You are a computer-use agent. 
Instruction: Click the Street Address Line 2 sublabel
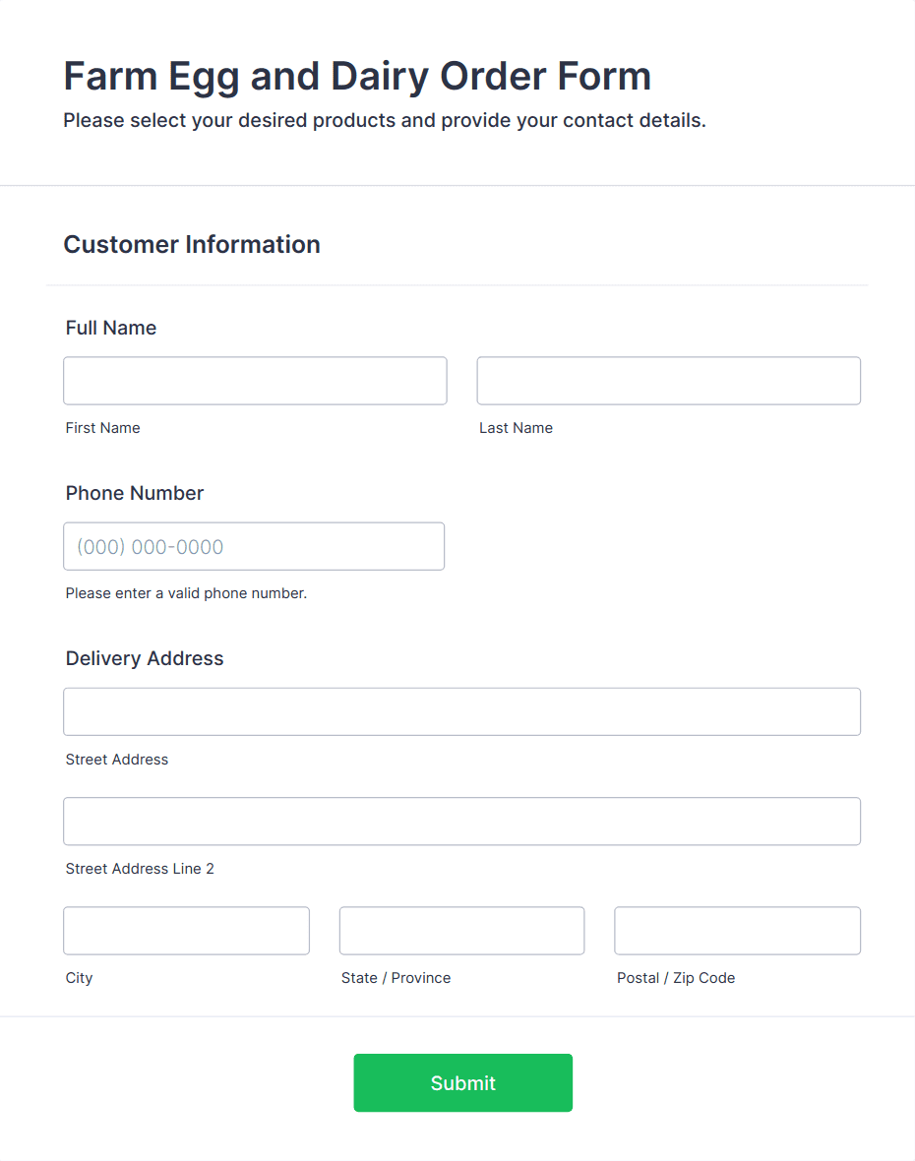(140, 869)
